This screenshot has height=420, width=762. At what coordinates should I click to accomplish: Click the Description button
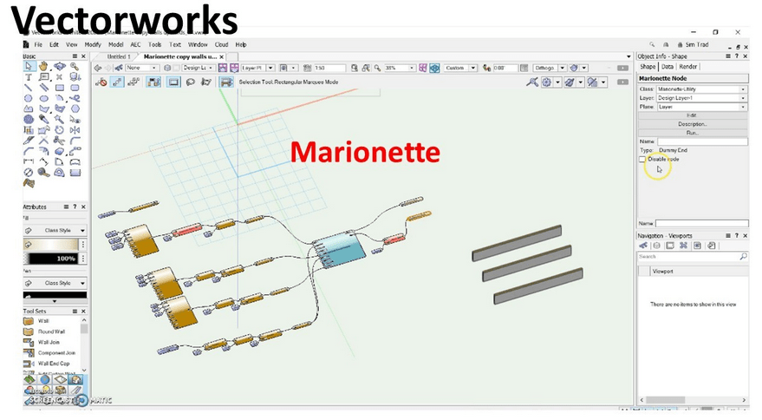click(x=692, y=123)
